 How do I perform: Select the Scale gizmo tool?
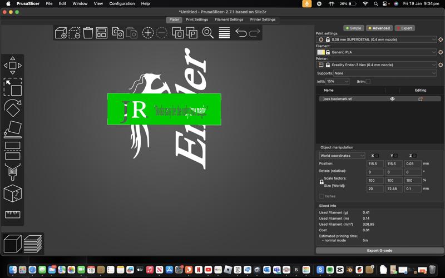click(12, 87)
